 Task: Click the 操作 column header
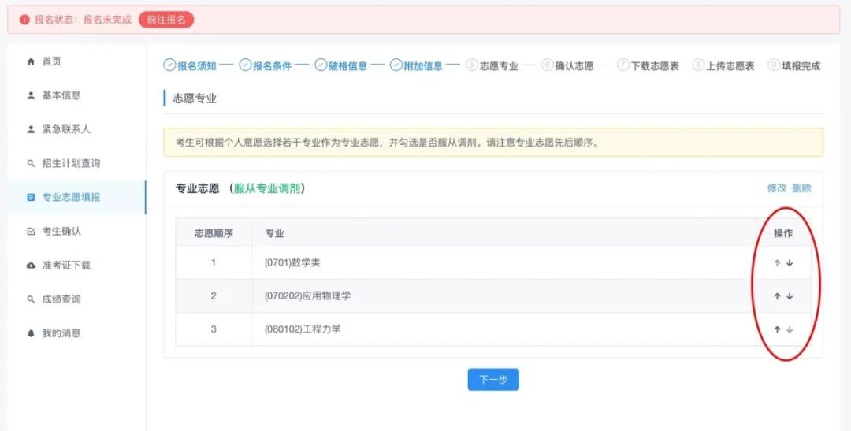783,233
